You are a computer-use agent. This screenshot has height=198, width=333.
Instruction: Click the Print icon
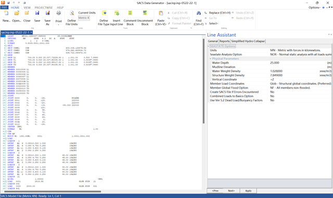59,14
